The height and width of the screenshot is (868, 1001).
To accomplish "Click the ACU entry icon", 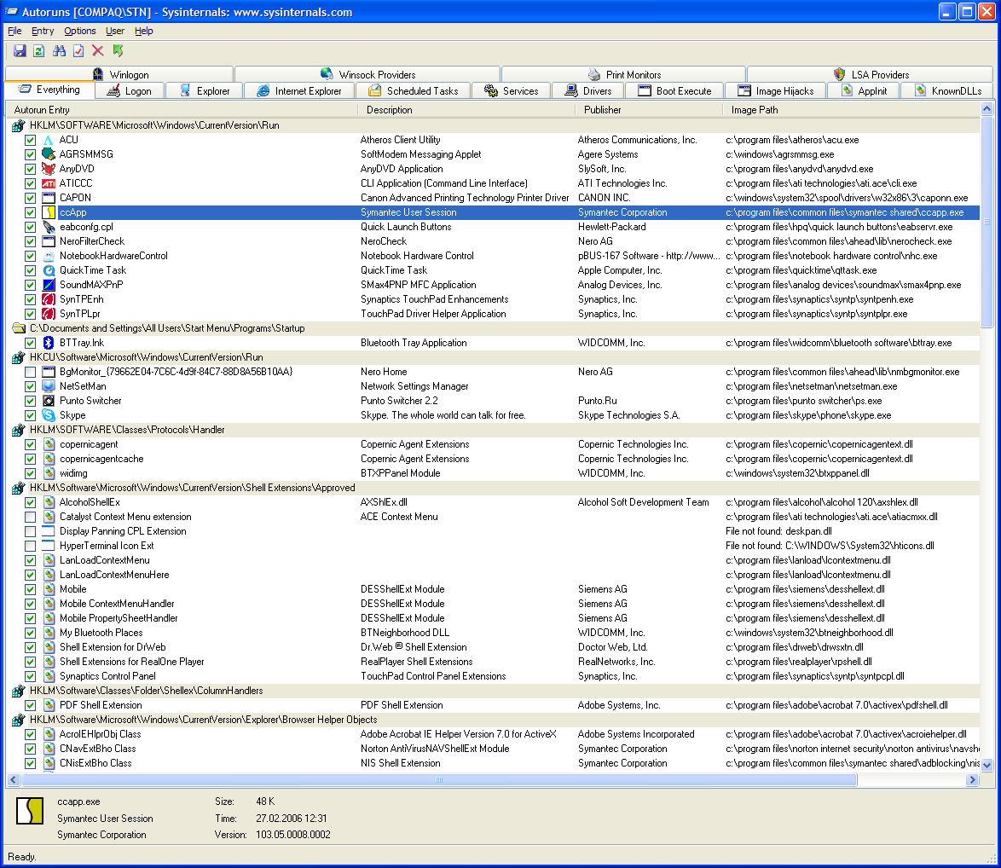I will point(49,140).
